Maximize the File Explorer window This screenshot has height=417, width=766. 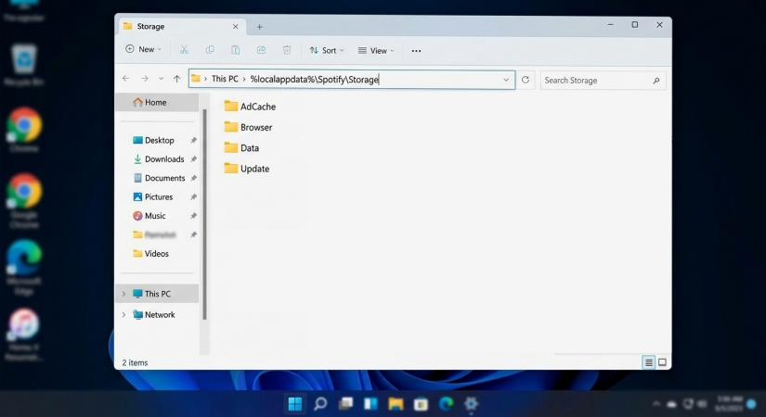tap(634, 24)
